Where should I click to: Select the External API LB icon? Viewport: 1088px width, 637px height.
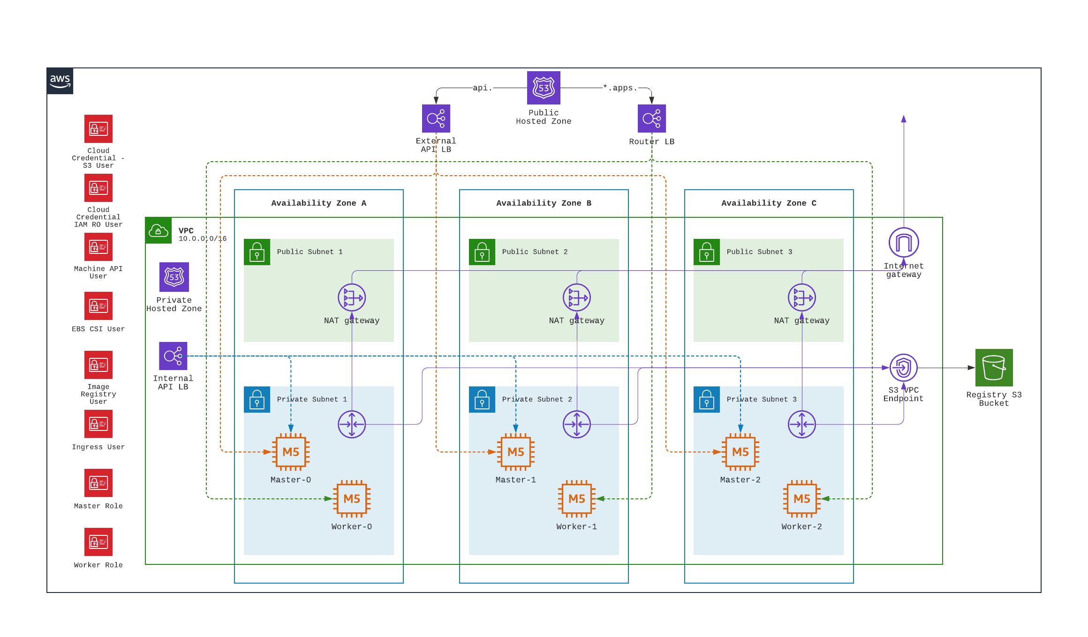(436, 119)
